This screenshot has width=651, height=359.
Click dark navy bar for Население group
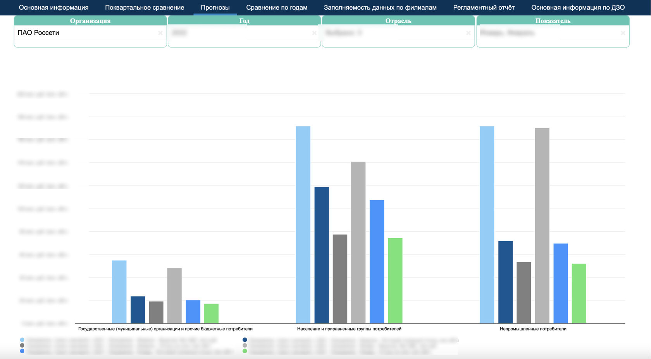tap(322, 255)
